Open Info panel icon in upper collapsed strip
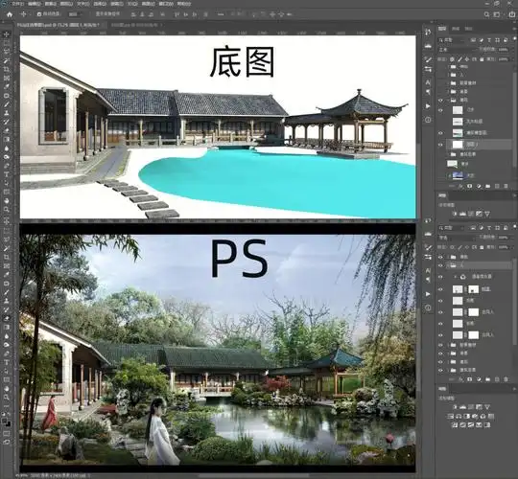 point(428,120)
